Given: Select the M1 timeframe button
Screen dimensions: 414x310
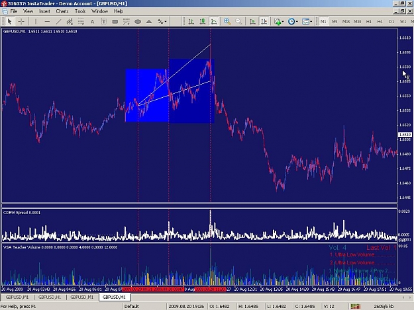Looking at the screenshot, I should [323, 22].
